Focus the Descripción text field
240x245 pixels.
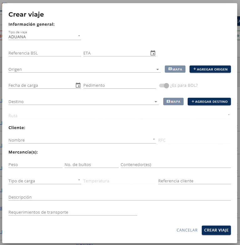pyautogui.click(x=120, y=197)
